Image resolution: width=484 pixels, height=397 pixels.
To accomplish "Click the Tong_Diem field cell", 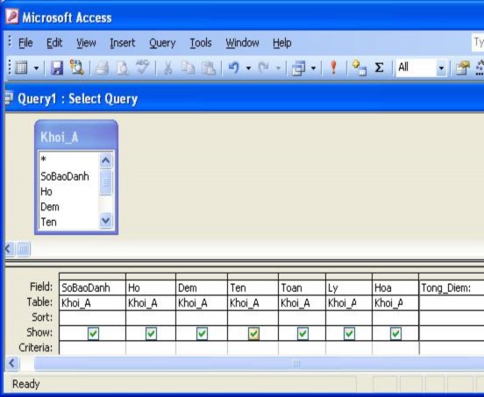I will (x=452, y=287).
